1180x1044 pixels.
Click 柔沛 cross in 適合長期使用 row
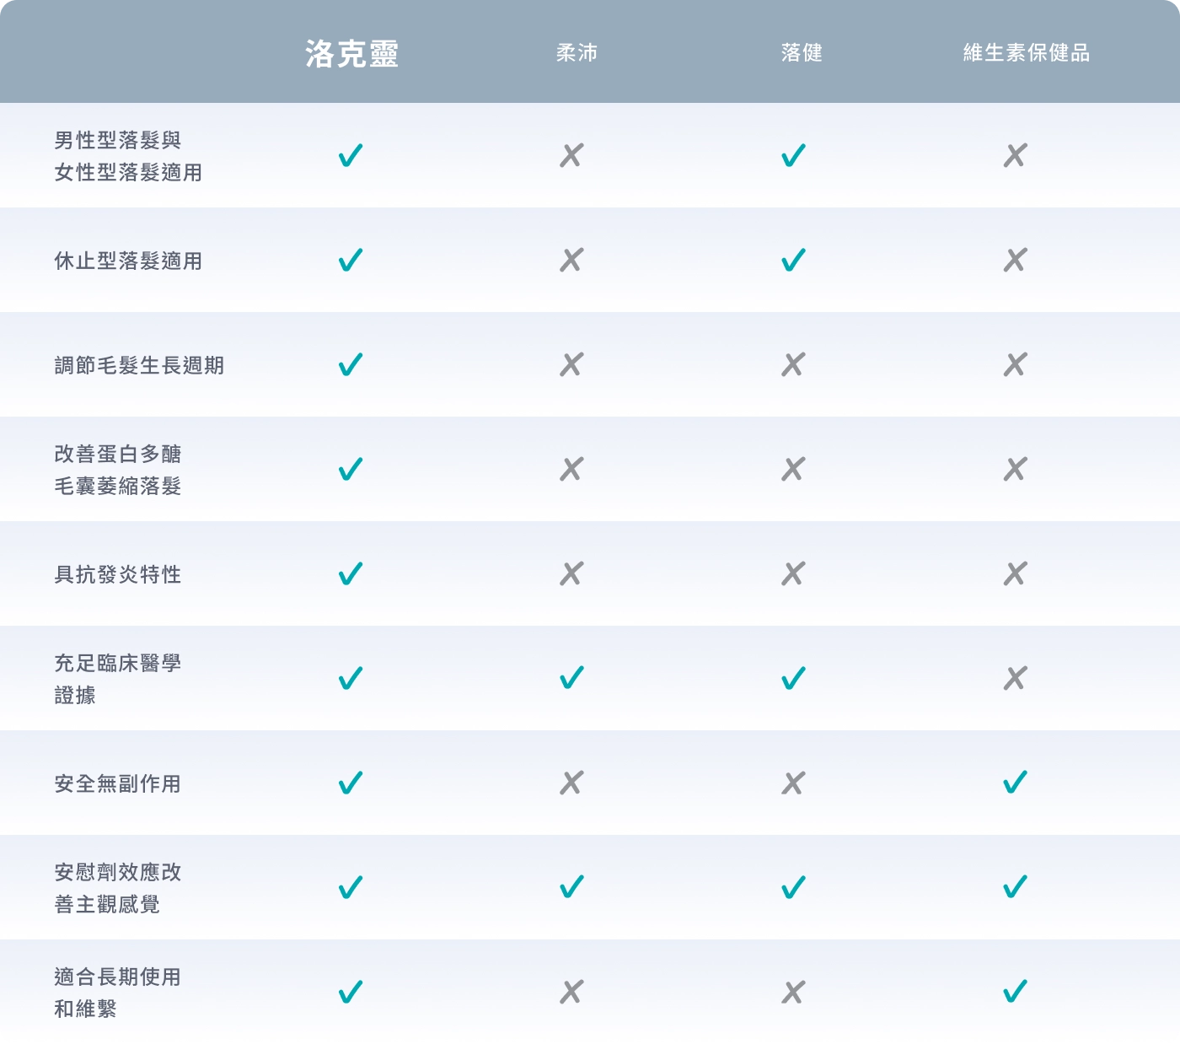[571, 992]
